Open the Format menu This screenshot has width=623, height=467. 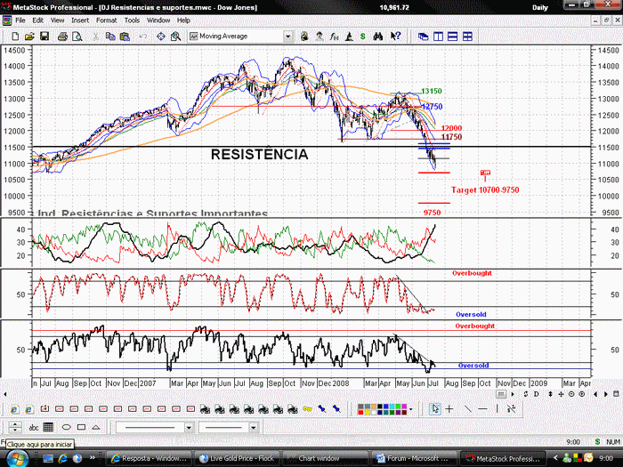coord(106,20)
